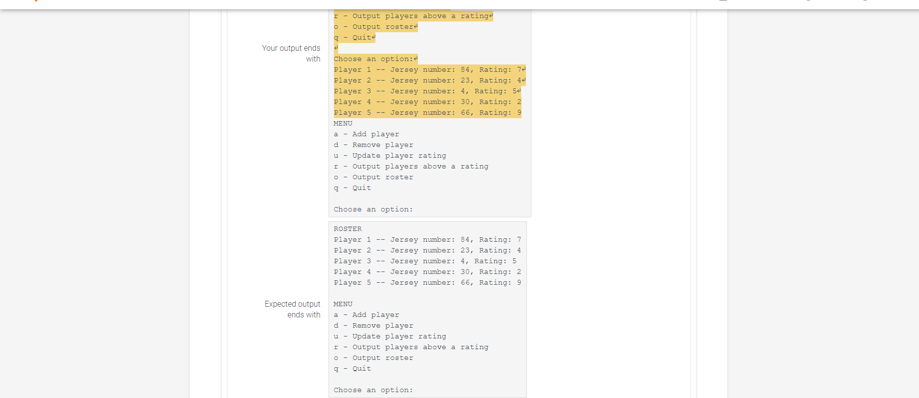919x398 pixels.
Task: Click highlighted 'Player 3' line, jersey number 4
Action: point(428,91)
